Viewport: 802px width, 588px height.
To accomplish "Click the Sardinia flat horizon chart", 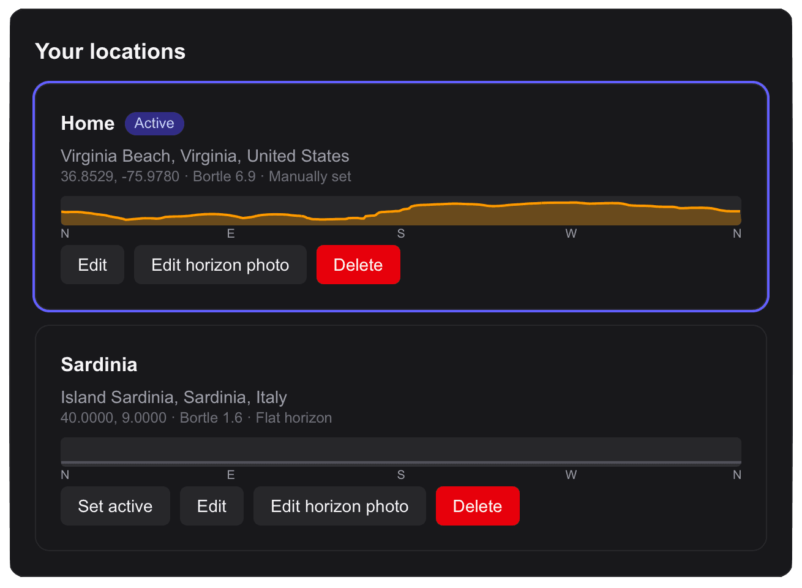I will pyautogui.click(x=401, y=452).
